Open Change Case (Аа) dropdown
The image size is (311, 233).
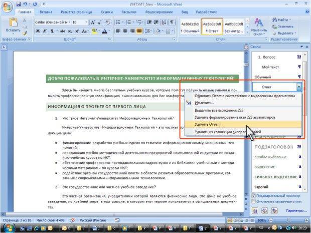click(x=85, y=31)
